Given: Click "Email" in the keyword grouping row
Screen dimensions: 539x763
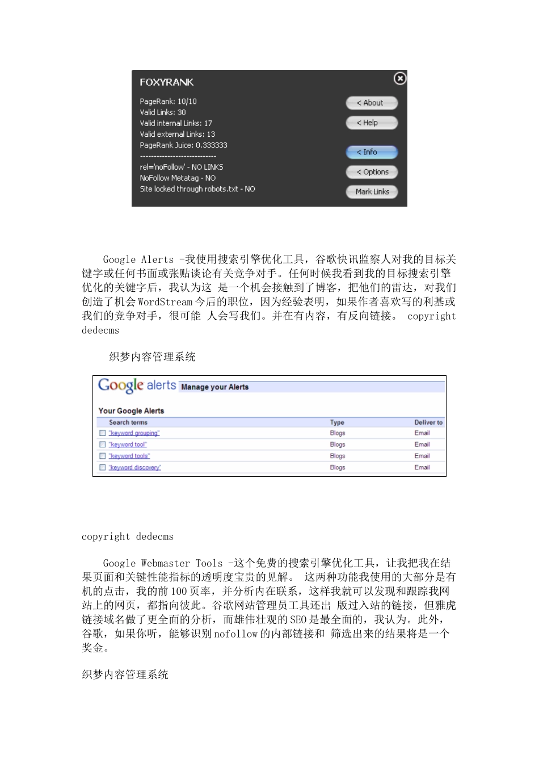Looking at the screenshot, I should coord(422,433).
